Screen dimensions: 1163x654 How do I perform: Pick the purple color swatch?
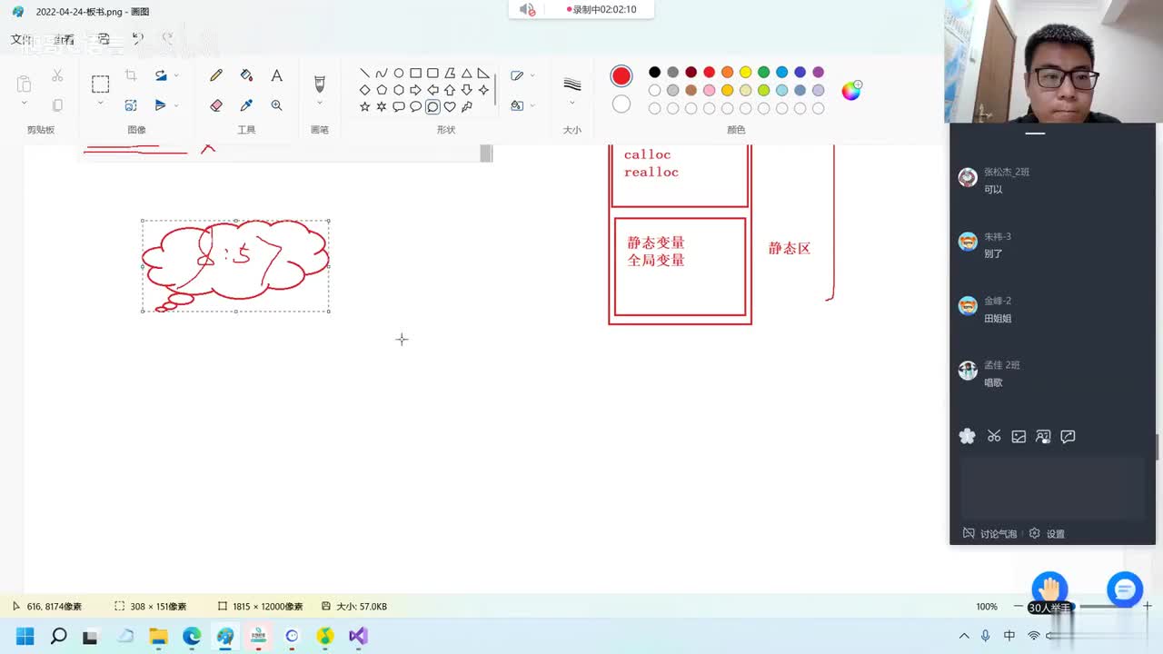click(818, 72)
